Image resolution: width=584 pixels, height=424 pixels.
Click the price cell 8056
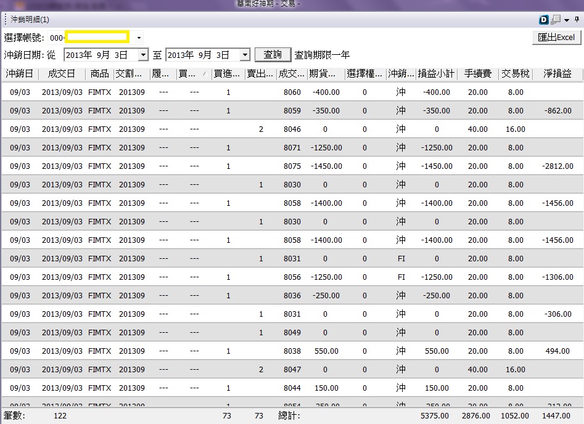pyautogui.click(x=292, y=277)
